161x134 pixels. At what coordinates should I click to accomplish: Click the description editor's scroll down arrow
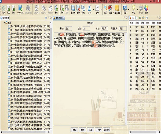[126, 124]
